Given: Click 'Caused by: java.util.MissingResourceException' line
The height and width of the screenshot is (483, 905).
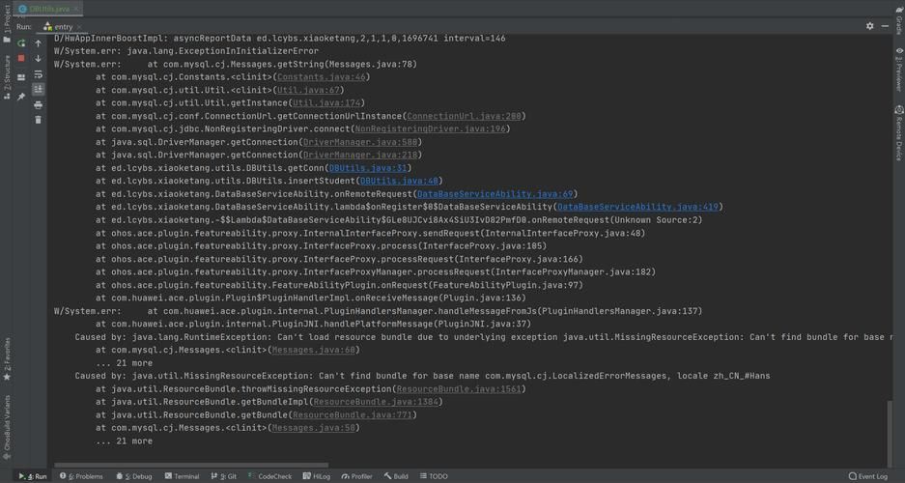Looking at the screenshot, I should point(422,376).
